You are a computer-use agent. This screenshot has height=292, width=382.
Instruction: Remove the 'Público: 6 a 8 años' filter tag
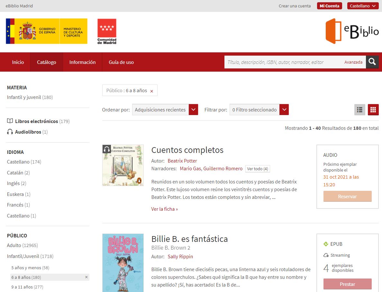151,91
